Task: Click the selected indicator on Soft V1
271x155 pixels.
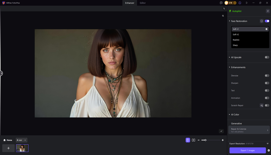Action: [267, 29]
